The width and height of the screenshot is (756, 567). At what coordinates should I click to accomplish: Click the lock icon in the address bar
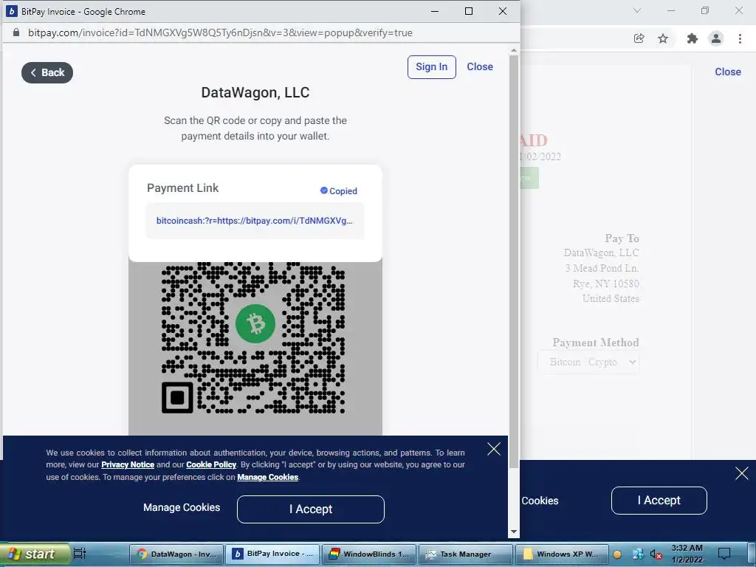[16, 32]
